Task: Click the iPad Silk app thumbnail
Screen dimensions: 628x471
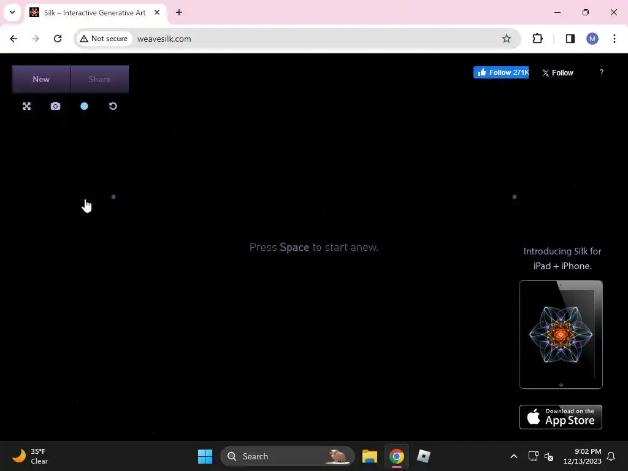Action: click(x=561, y=334)
